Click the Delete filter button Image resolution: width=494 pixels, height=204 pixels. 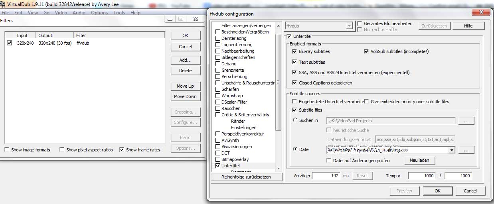(186, 71)
